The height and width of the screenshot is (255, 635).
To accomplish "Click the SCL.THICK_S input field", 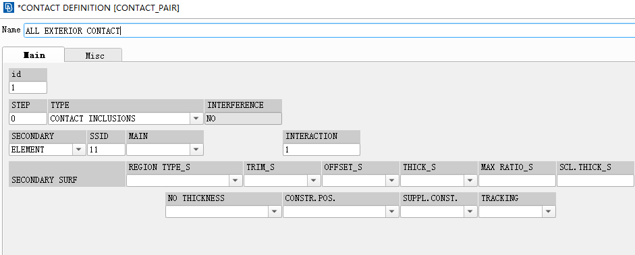I will pyautogui.click(x=595, y=181).
